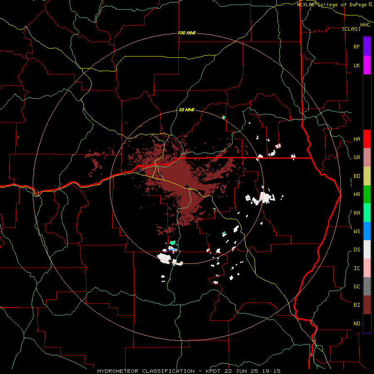This screenshot has width=374, height=374.
Task: Click the GR legend label
Action: 357,157
